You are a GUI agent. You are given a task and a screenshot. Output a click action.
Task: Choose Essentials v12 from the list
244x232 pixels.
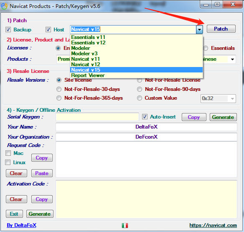137,43
